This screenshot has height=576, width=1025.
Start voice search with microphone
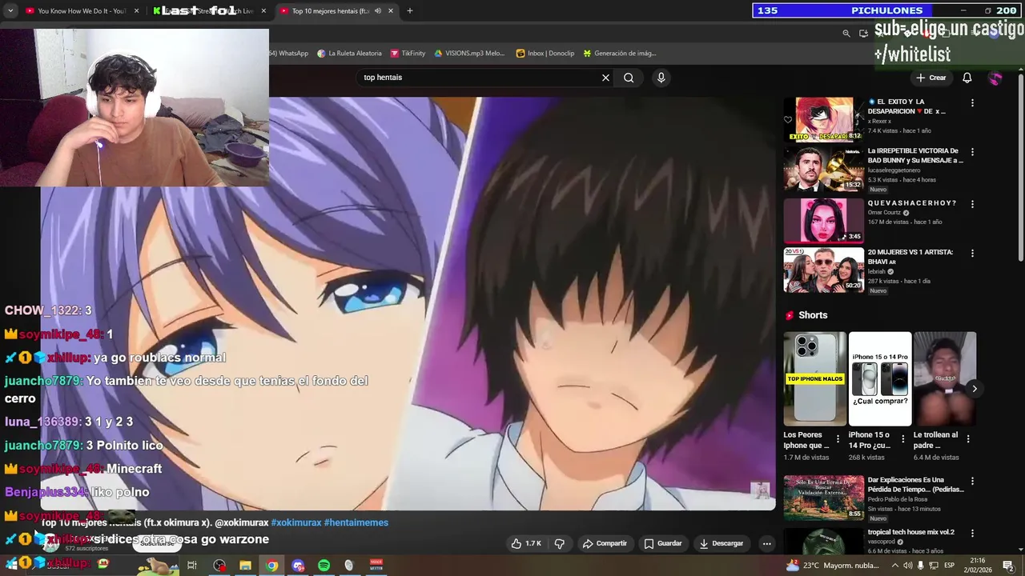(x=661, y=78)
